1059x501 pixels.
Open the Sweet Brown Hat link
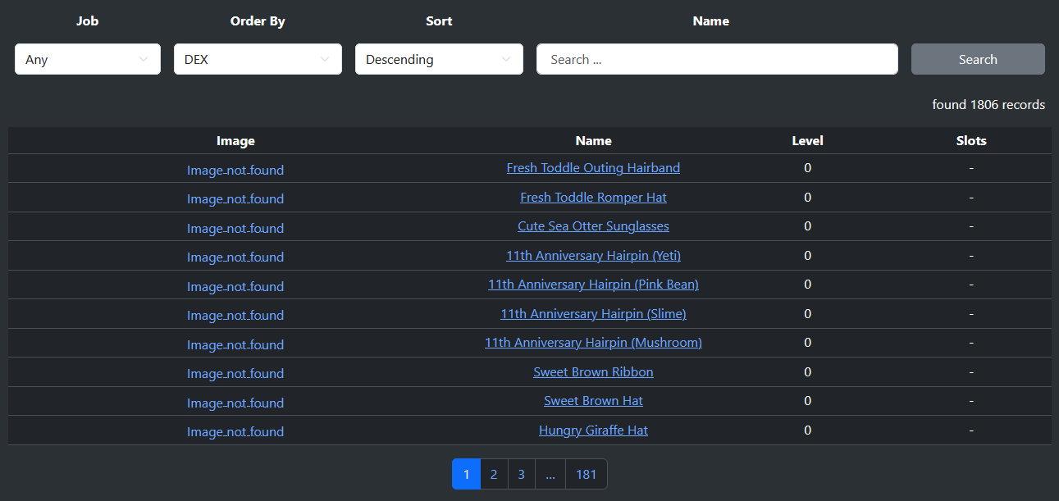[x=593, y=401]
